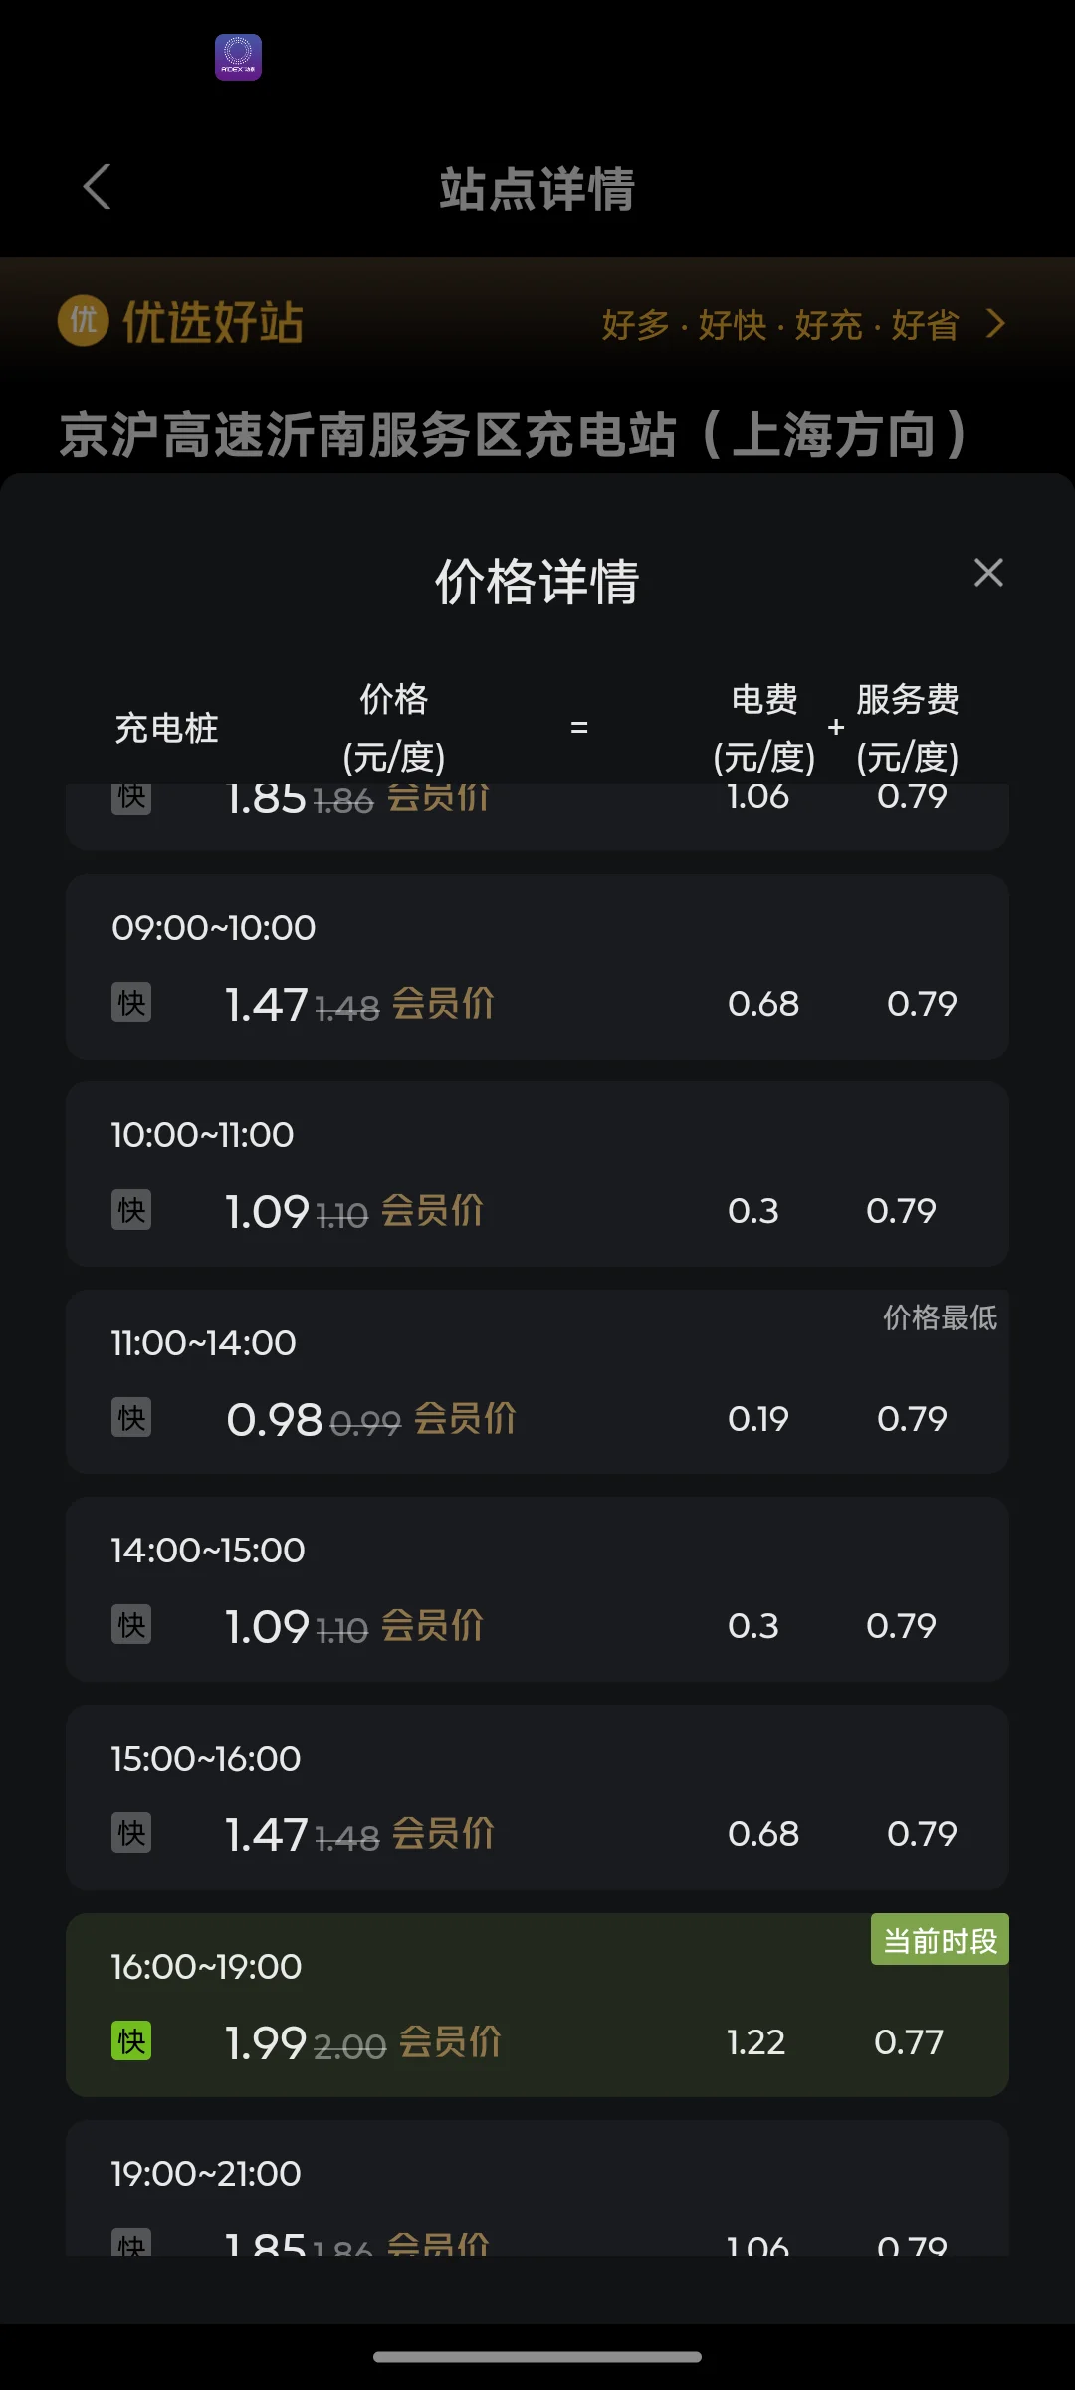
Task: Tap the green 快 icon in 16:00~19:00
Action: pyautogui.click(x=131, y=2040)
